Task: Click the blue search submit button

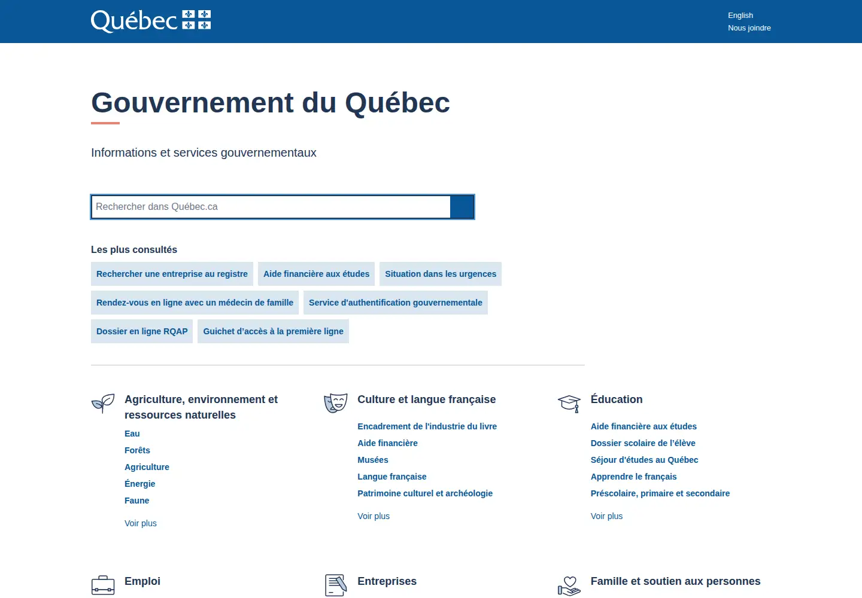Action: click(462, 207)
